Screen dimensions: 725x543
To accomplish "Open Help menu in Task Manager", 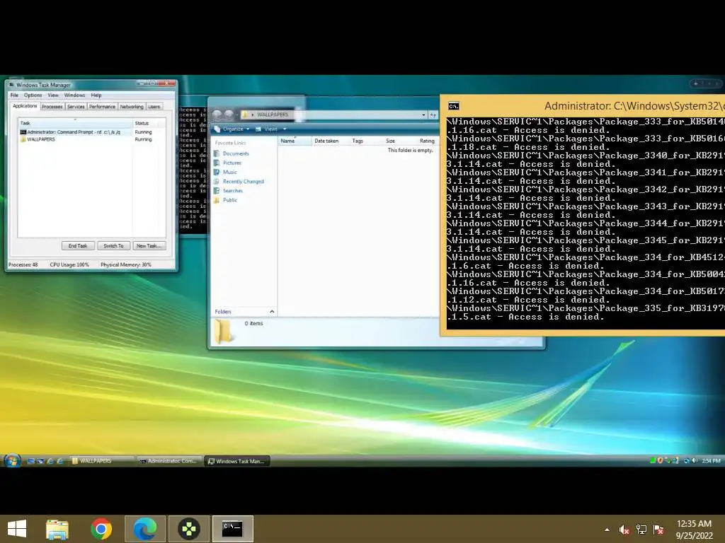I will click(96, 95).
